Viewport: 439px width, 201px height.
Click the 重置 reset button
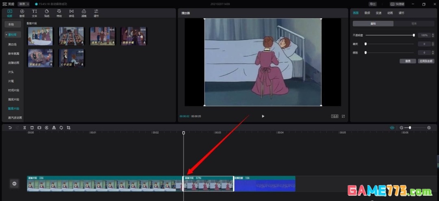[408, 61]
